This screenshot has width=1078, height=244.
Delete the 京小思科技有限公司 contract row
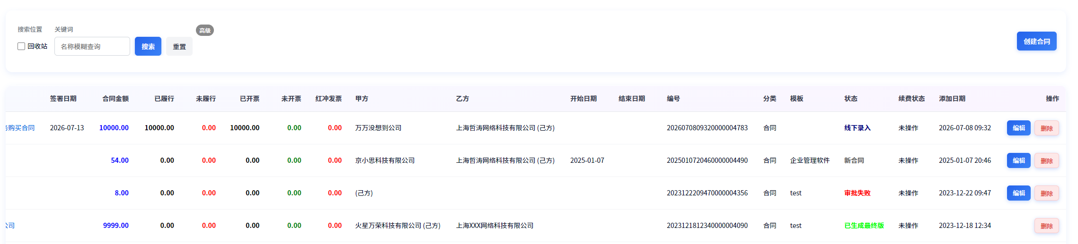click(x=1047, y=160)
